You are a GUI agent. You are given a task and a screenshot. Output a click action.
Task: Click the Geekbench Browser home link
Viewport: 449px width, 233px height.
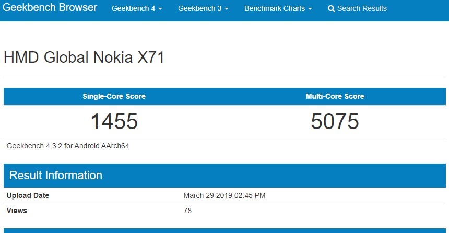pyautogui.click(x=51, y=8)
